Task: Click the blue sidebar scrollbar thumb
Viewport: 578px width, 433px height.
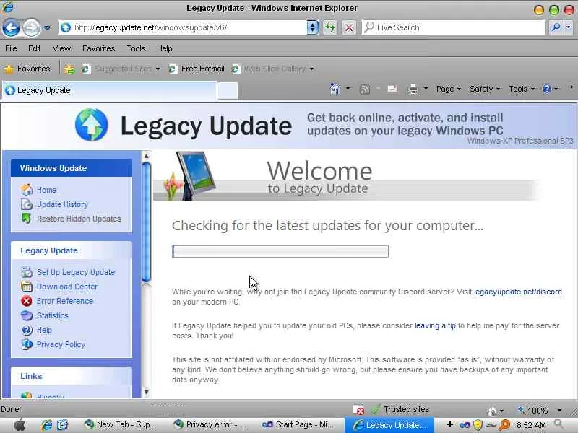Action: (x=147, y=223)
